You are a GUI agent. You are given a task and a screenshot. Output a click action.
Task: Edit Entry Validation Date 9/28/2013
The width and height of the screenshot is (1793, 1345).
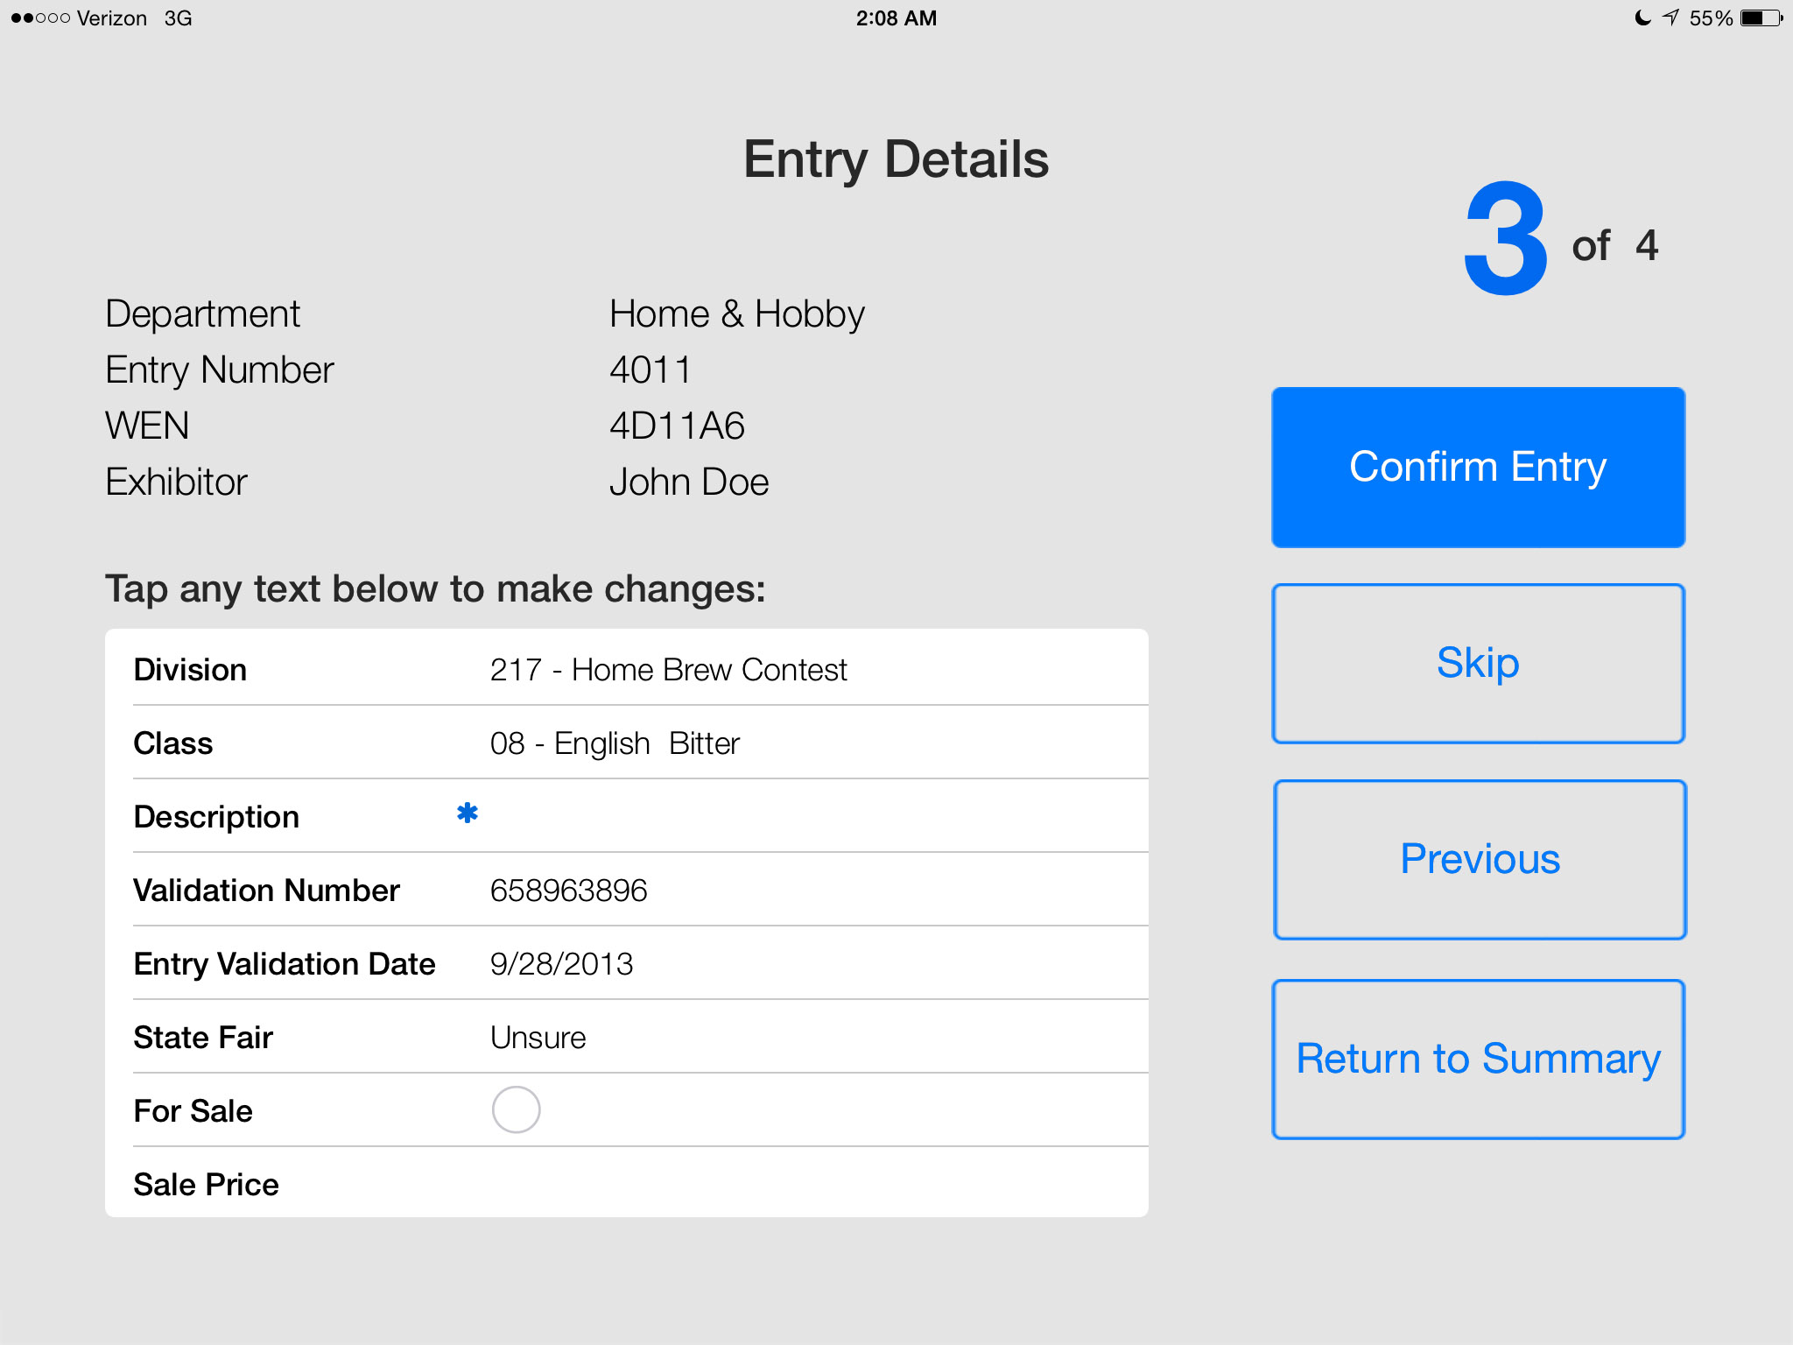[x=561, y=964]
